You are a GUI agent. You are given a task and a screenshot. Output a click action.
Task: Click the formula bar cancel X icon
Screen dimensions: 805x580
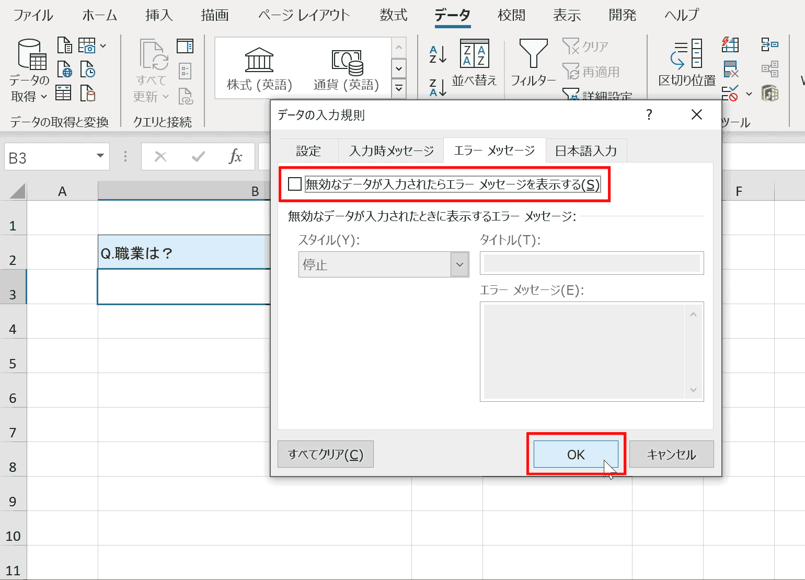tap(160, 156)
